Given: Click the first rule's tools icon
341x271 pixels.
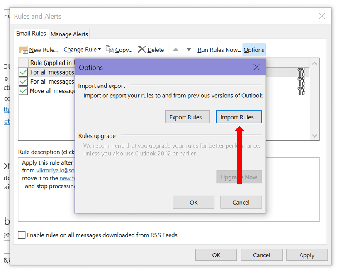Looking at the screenshot, I should [301, 72].
